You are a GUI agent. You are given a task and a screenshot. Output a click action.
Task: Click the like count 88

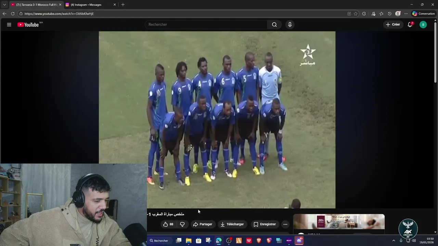tap(171, 224)
